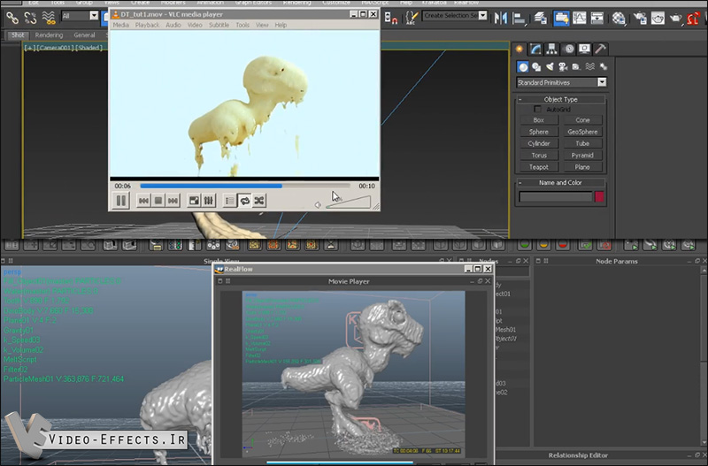Image resolution: width=708 pixels, height=466 pixels.
Task: Create a Teapot primitive
Action: pos(539,167)
